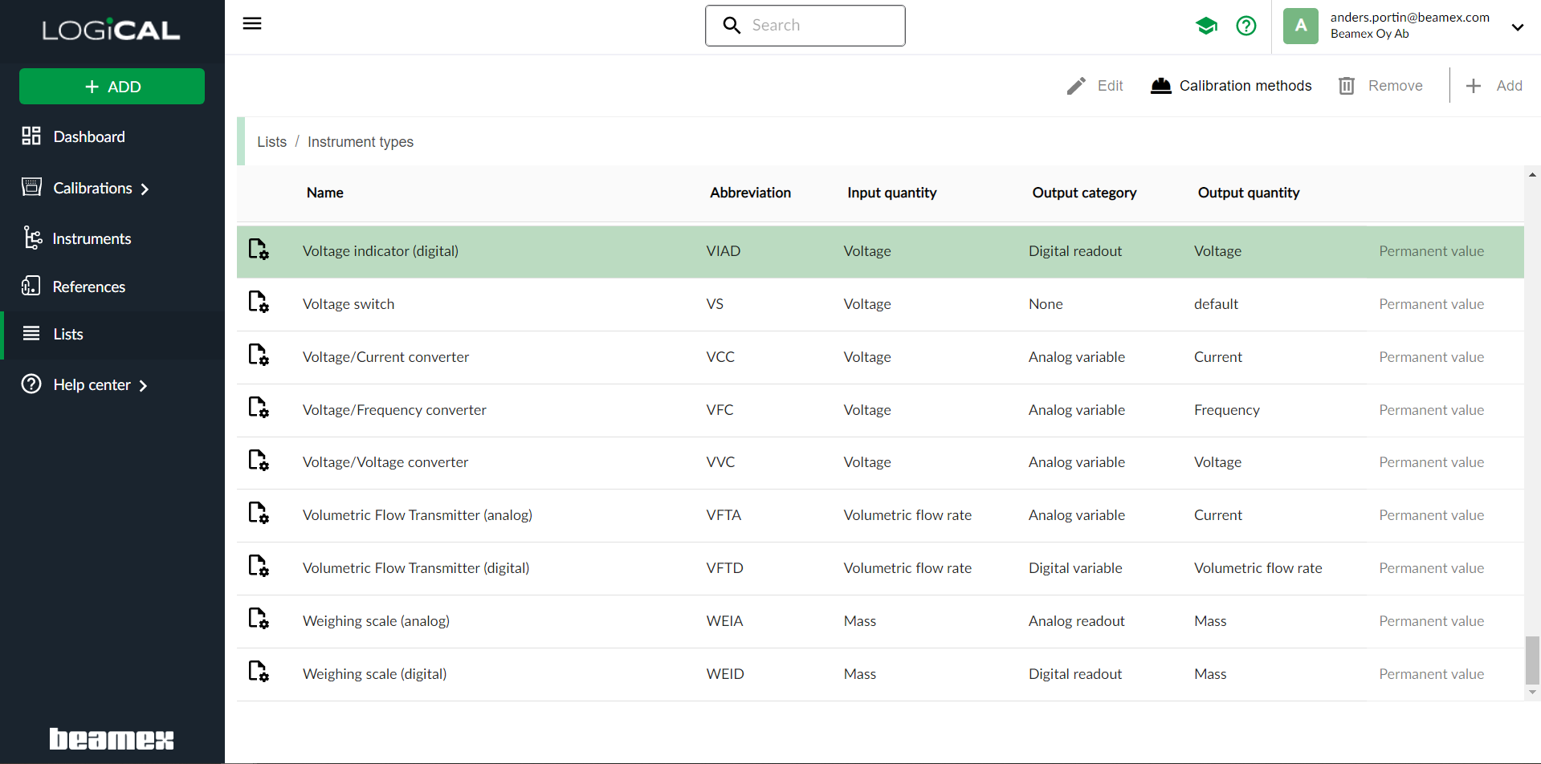1541x764 pixels.
Task: Click the vertical scrollbar thumb
Action: pos(1532,660)
